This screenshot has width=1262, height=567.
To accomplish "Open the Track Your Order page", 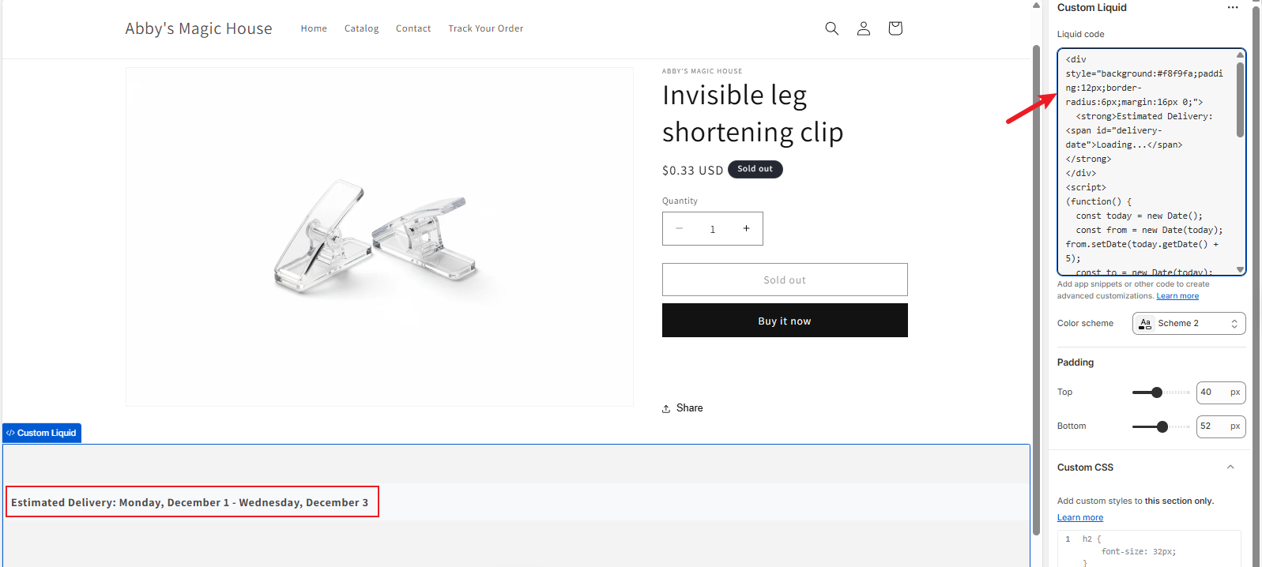I will pos(485,28).
